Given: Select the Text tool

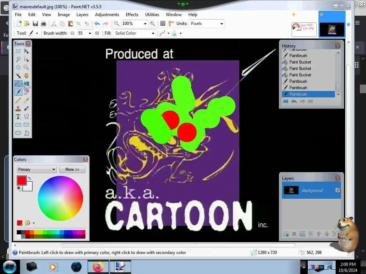Looking at the screenshot, I should pyautogui.click(x=18, y=117).
